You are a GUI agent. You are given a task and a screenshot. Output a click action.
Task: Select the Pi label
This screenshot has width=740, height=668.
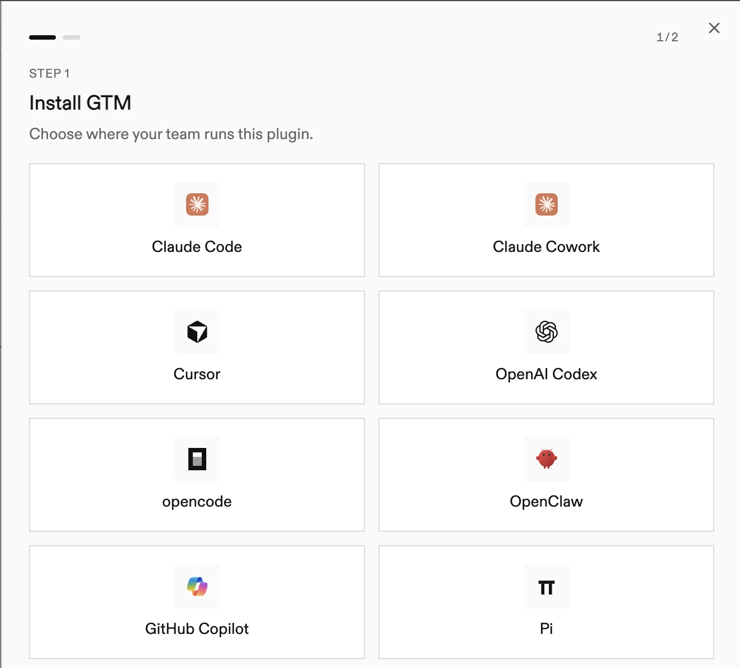point(547,629)
